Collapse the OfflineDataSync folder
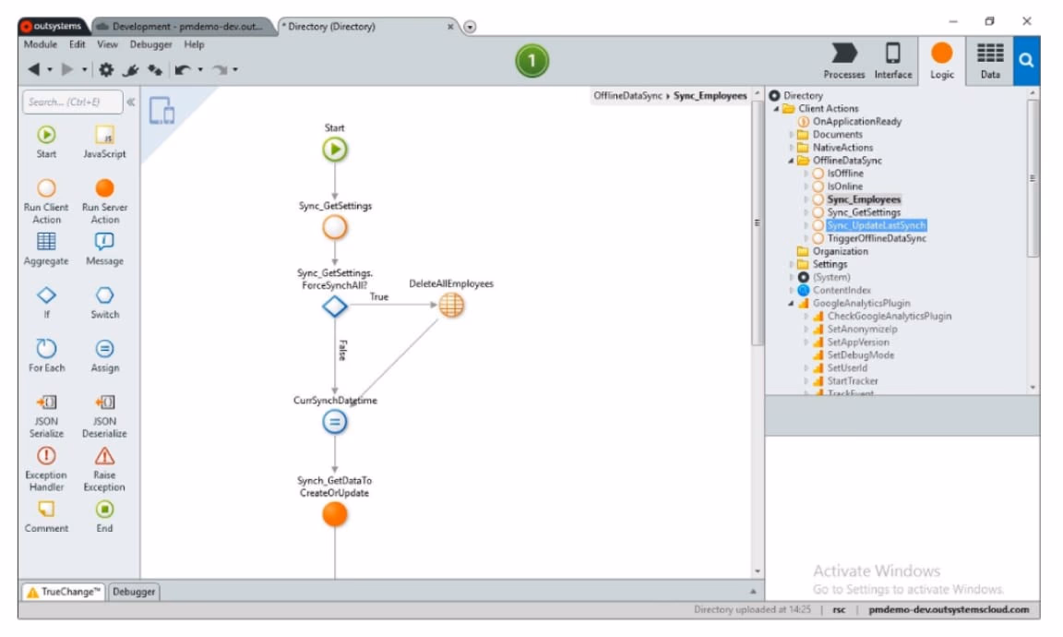 pos(791,161)
